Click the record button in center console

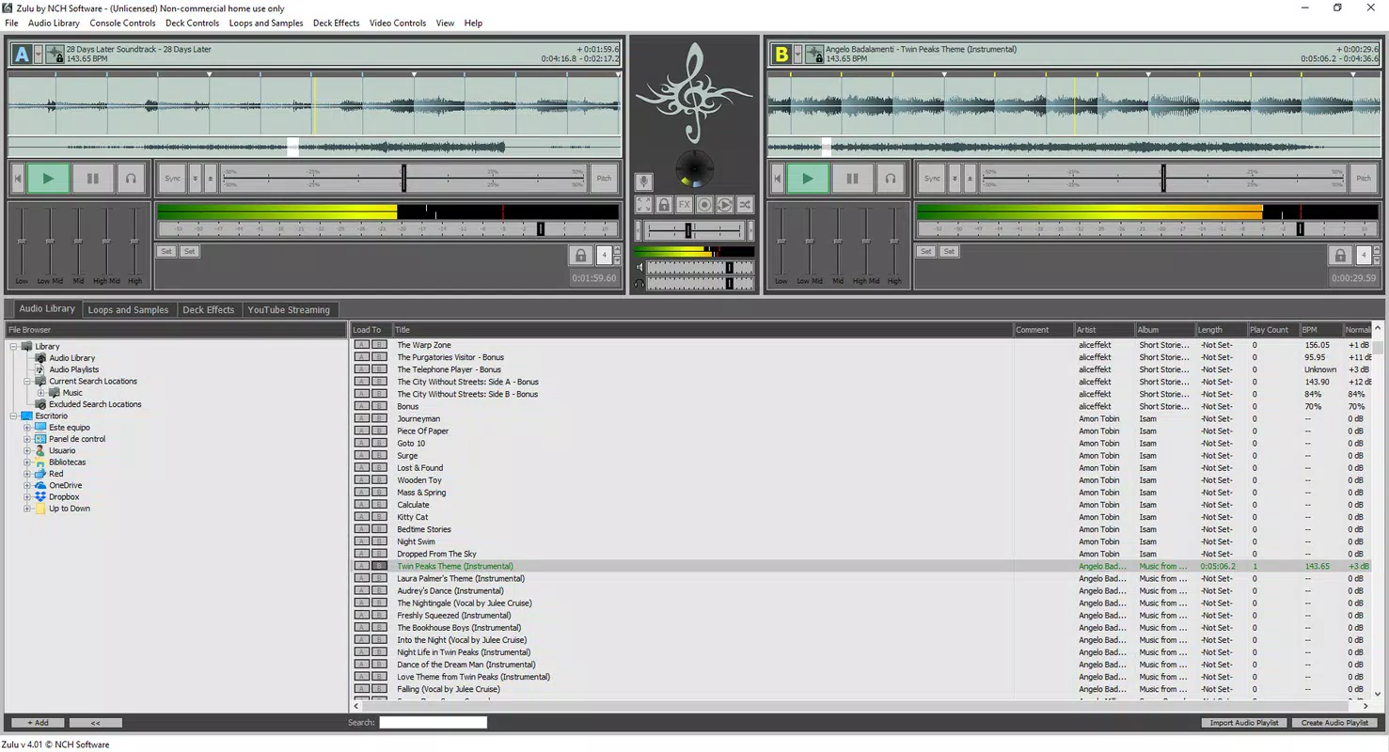[x=704, y=204]
